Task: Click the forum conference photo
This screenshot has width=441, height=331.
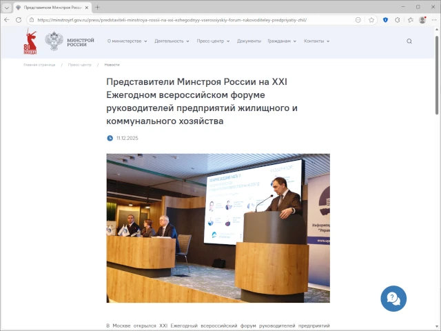Action: (218, 228)
